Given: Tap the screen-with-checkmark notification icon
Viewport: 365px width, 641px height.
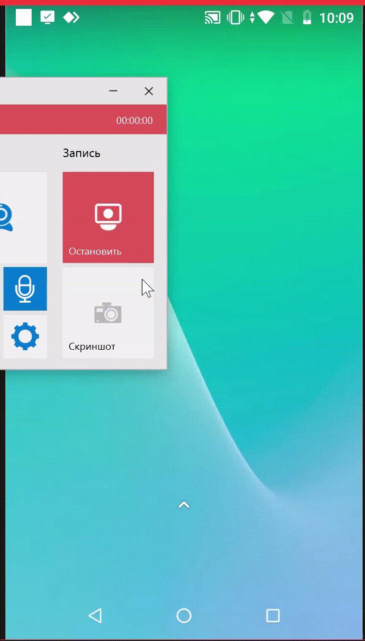Looking at the screenshot, I should point(47,18).
